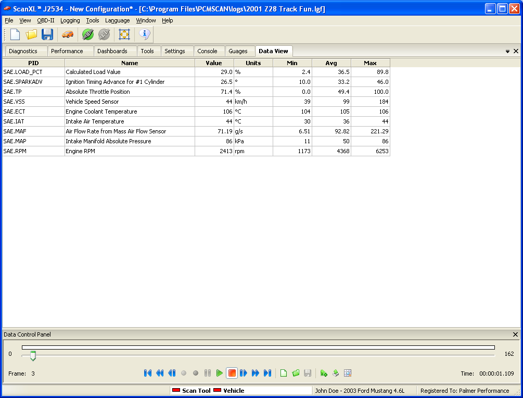The image size is (523, 398).
Task: Disconnect using the gray plug icon
Action: pos(105,34)
